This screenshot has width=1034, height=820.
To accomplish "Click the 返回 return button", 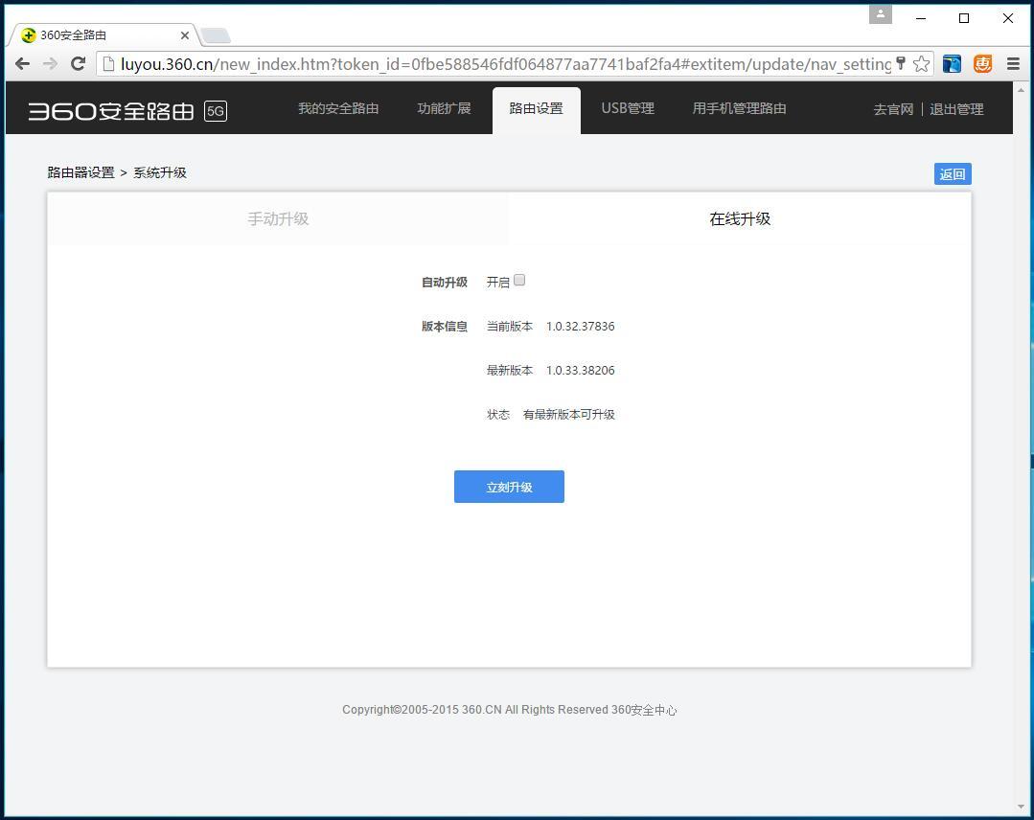I will click(x=952, y=173).
